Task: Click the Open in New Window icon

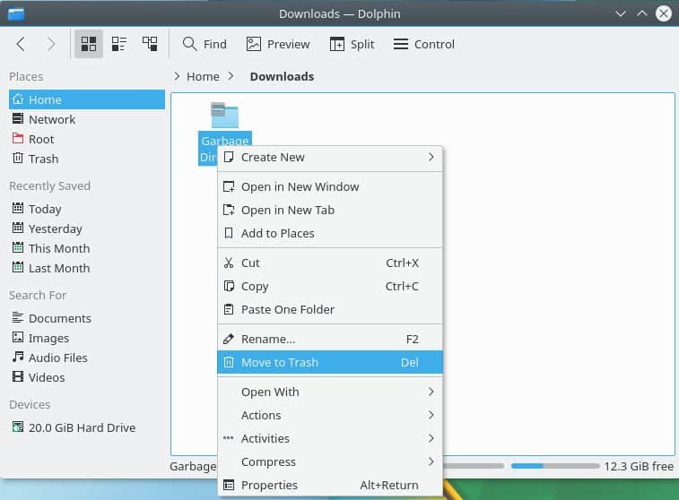Action: click(229, 186)
